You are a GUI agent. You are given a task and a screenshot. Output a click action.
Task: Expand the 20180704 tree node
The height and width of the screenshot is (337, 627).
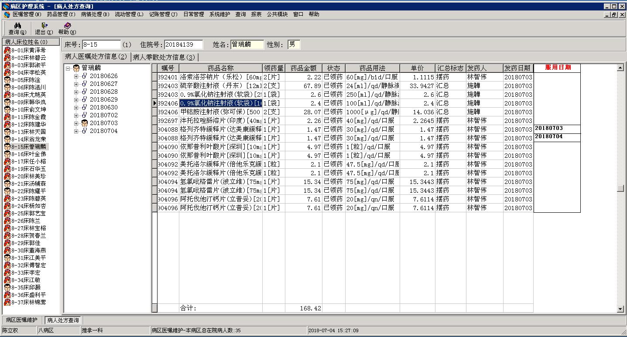point(76,131)
